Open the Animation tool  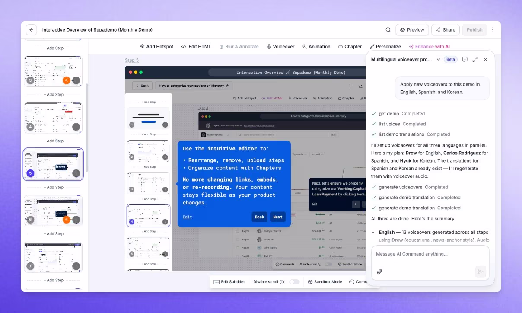click(x=316, y=47)
